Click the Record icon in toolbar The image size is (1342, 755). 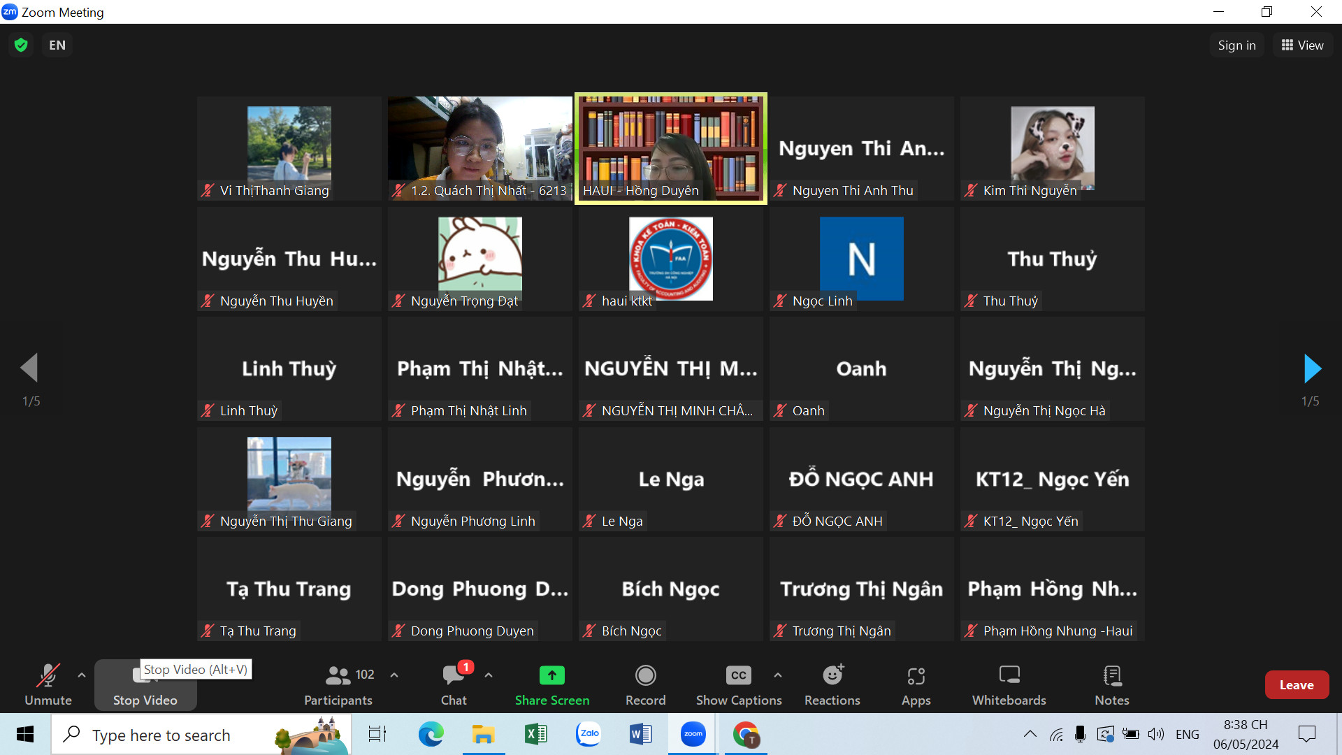(644, 684)
